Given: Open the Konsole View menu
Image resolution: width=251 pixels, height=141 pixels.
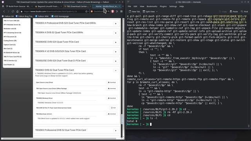Looking at the screenshot, I should point(142,6).
